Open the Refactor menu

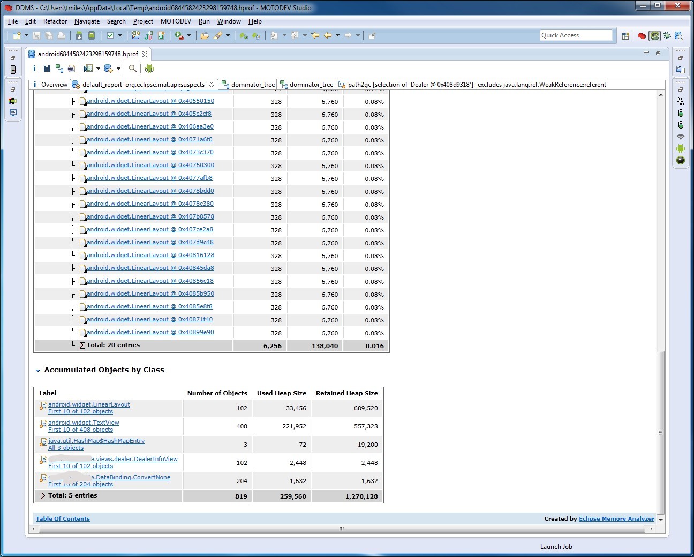coord(55,21)
